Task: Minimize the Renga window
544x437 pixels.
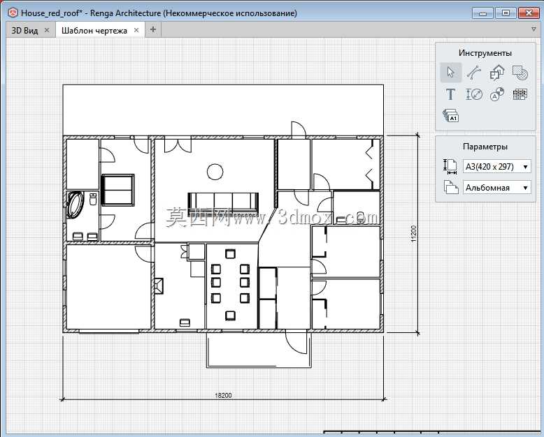Action: [482, 13]
